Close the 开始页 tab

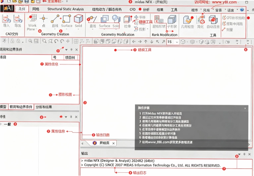click(113, 143)
